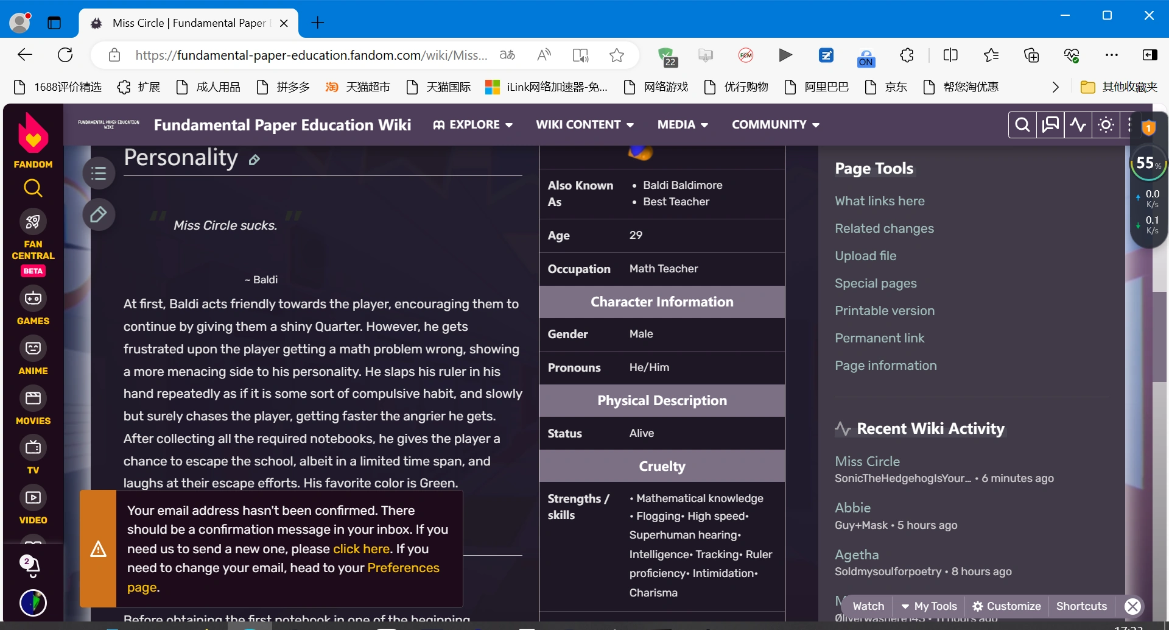This screenshot has height=630, width=1169.
Task: Open the "What links here" page tool
Action: click(x=879, y=201)
